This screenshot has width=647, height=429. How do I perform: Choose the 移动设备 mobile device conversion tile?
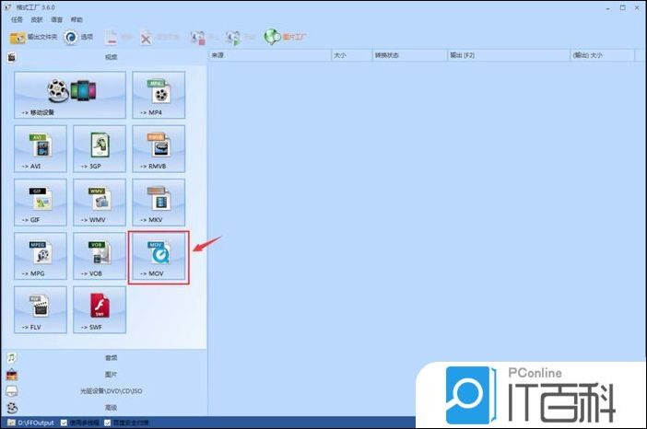pyautogui.click(x=70, y=95)
